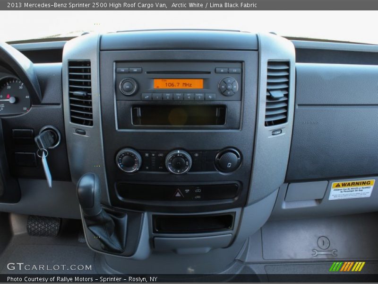Click the down arrow on navigation pad
The image size is (378, 284).
(229, 93)
